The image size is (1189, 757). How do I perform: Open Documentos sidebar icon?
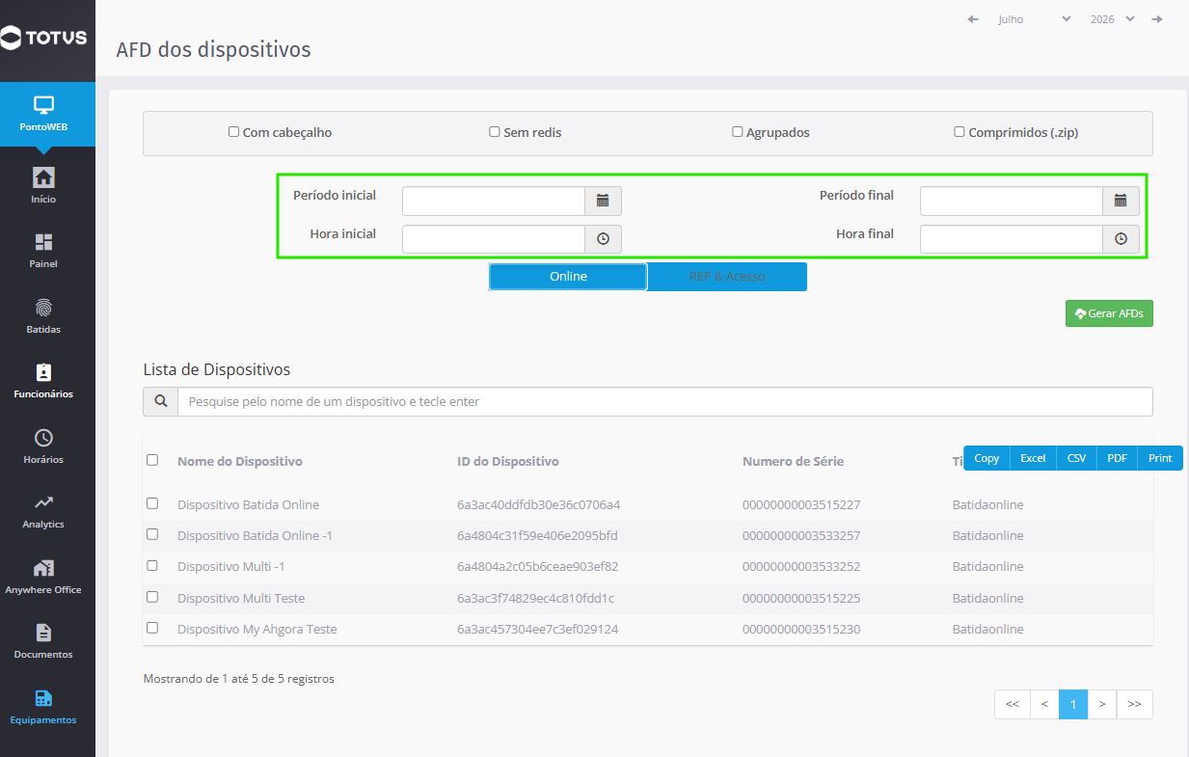(x=43, y=633)
